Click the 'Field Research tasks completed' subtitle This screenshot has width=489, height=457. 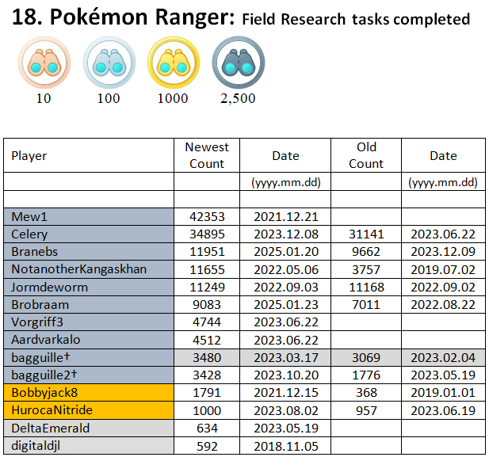pos(356,19)
